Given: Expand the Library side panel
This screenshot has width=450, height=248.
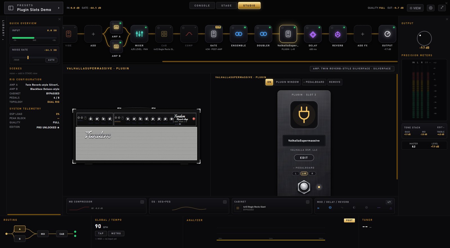Looking at the screenshot, I should point(3,30).
